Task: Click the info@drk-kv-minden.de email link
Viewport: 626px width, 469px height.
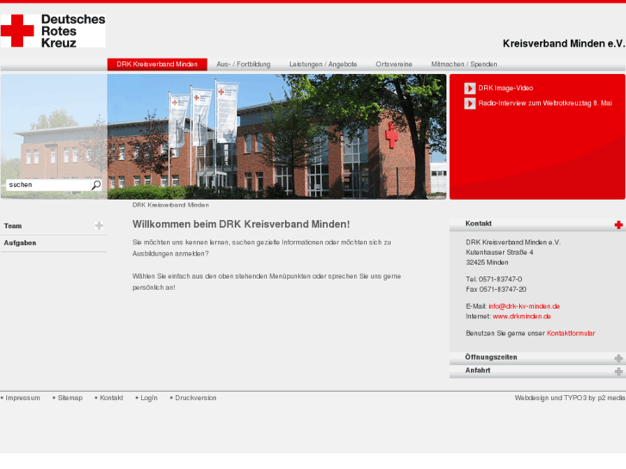Action: click(x=524, y=306)
